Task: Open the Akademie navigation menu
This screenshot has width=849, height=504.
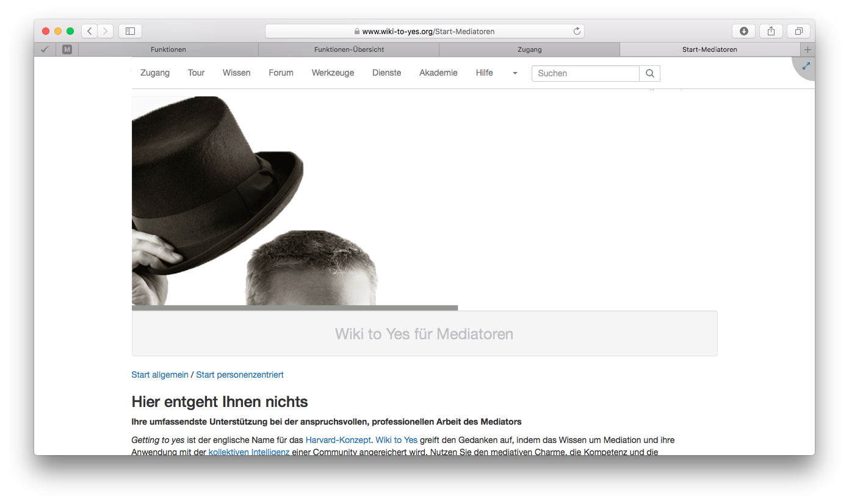Action: (438, 73)
